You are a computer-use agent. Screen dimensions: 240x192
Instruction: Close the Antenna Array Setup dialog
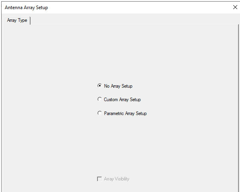tap(235, 7)
